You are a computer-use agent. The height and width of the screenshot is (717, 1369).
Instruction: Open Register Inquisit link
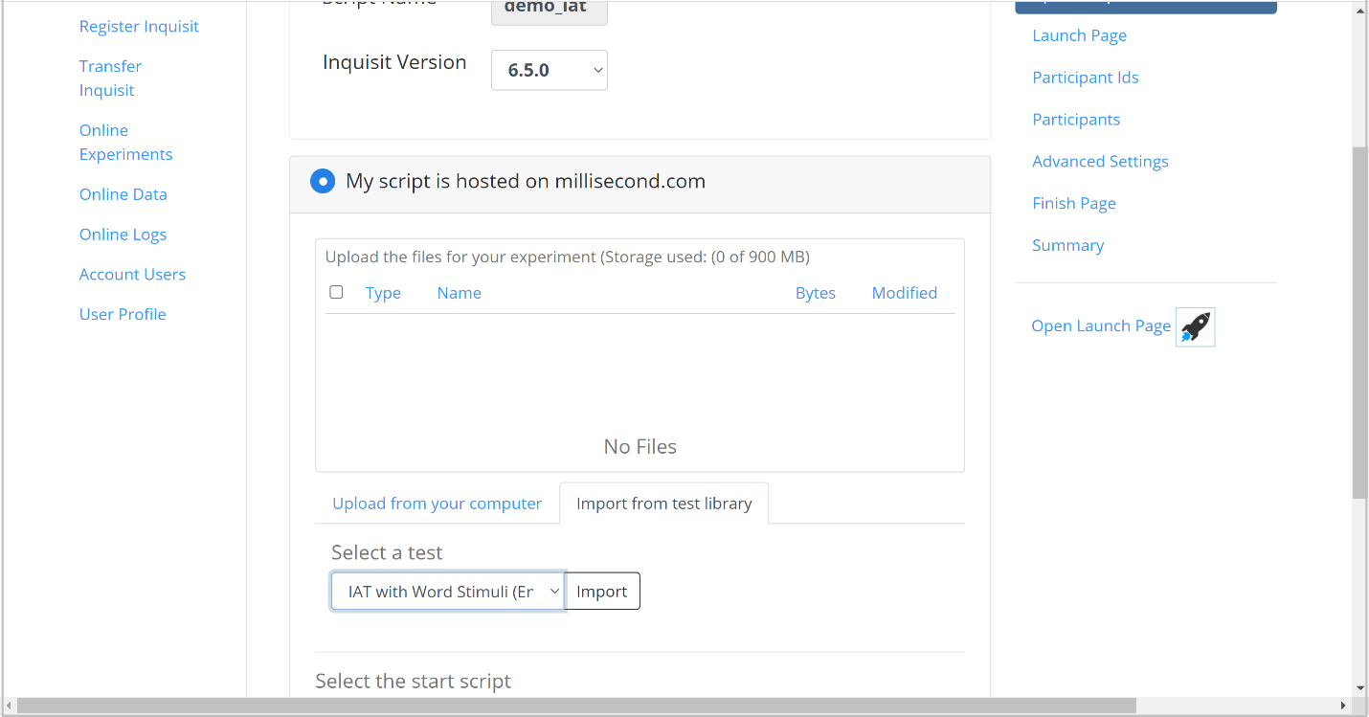139,26
